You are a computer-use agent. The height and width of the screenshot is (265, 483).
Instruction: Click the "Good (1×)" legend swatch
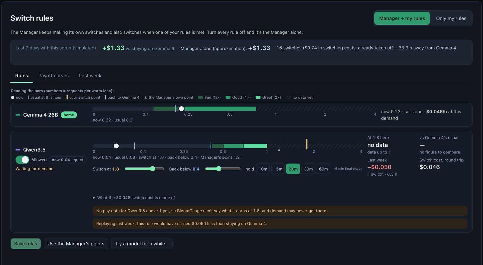click(x=228, y=97)
